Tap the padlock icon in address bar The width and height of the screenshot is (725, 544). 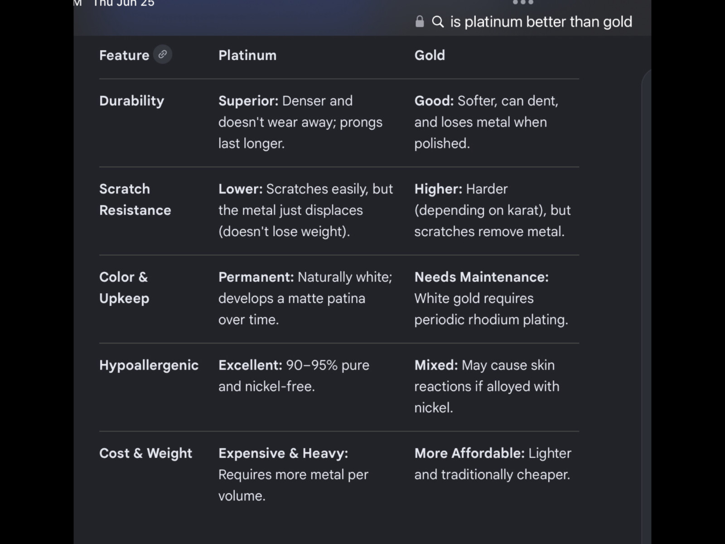[x=420, y=21]
